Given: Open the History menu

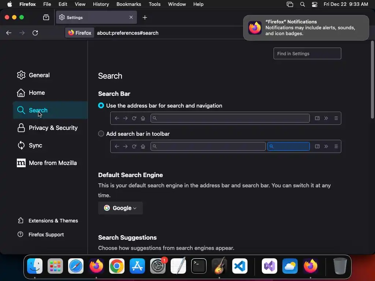Looking at the screenshot, I should (101, 4).
